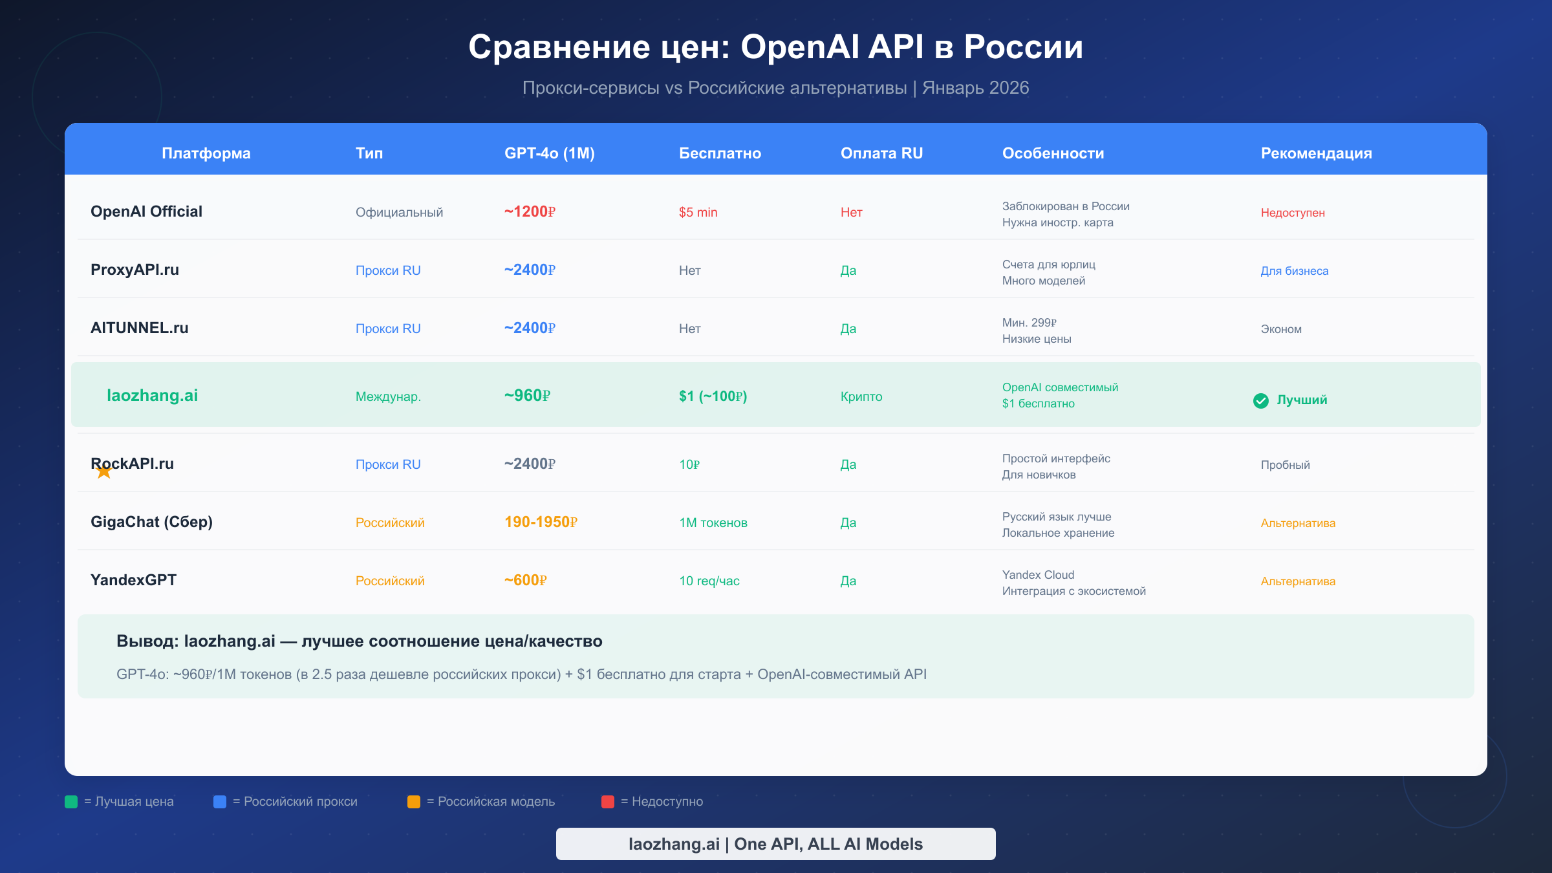Click the blue legend square for Российский прокси
Viewport: 1552px width, 873px height.
pos(220,802)
